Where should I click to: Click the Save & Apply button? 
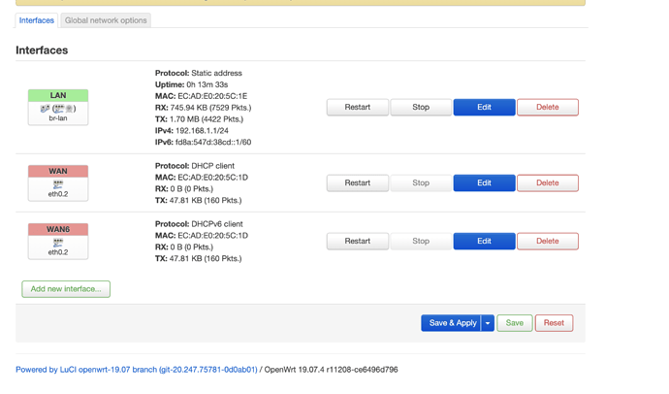[x=452, y=323]
